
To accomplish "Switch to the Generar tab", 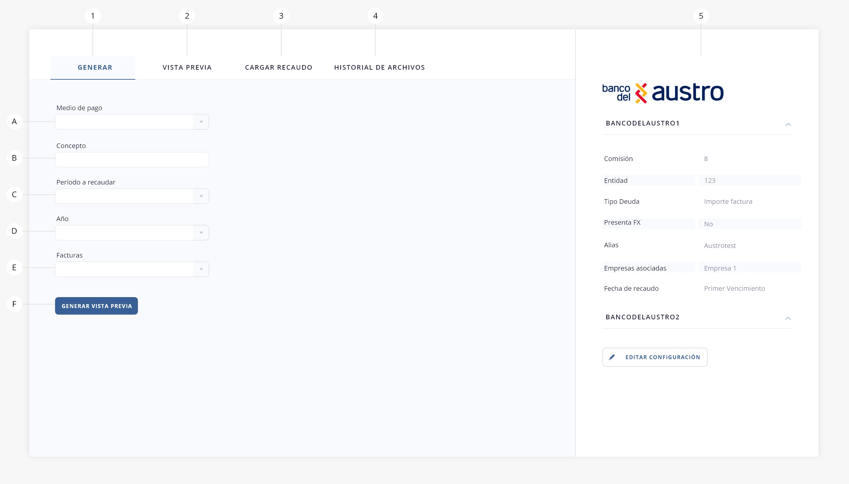I will pos(95,67).
